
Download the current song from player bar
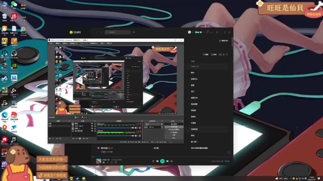(108, 162)
